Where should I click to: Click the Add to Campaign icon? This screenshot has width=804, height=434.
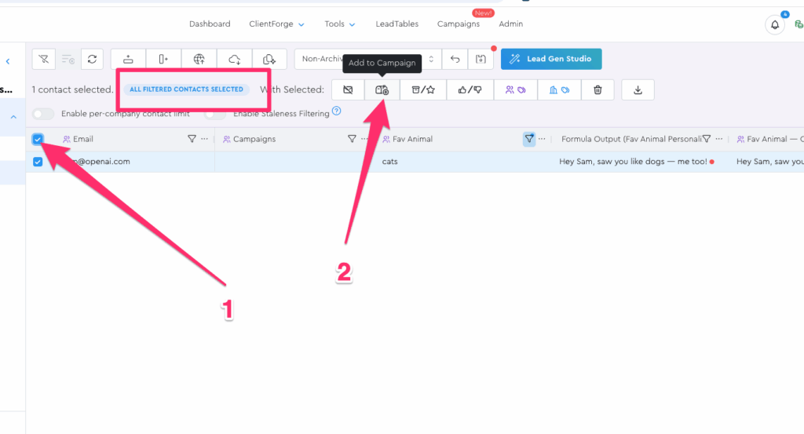(382, 90)
